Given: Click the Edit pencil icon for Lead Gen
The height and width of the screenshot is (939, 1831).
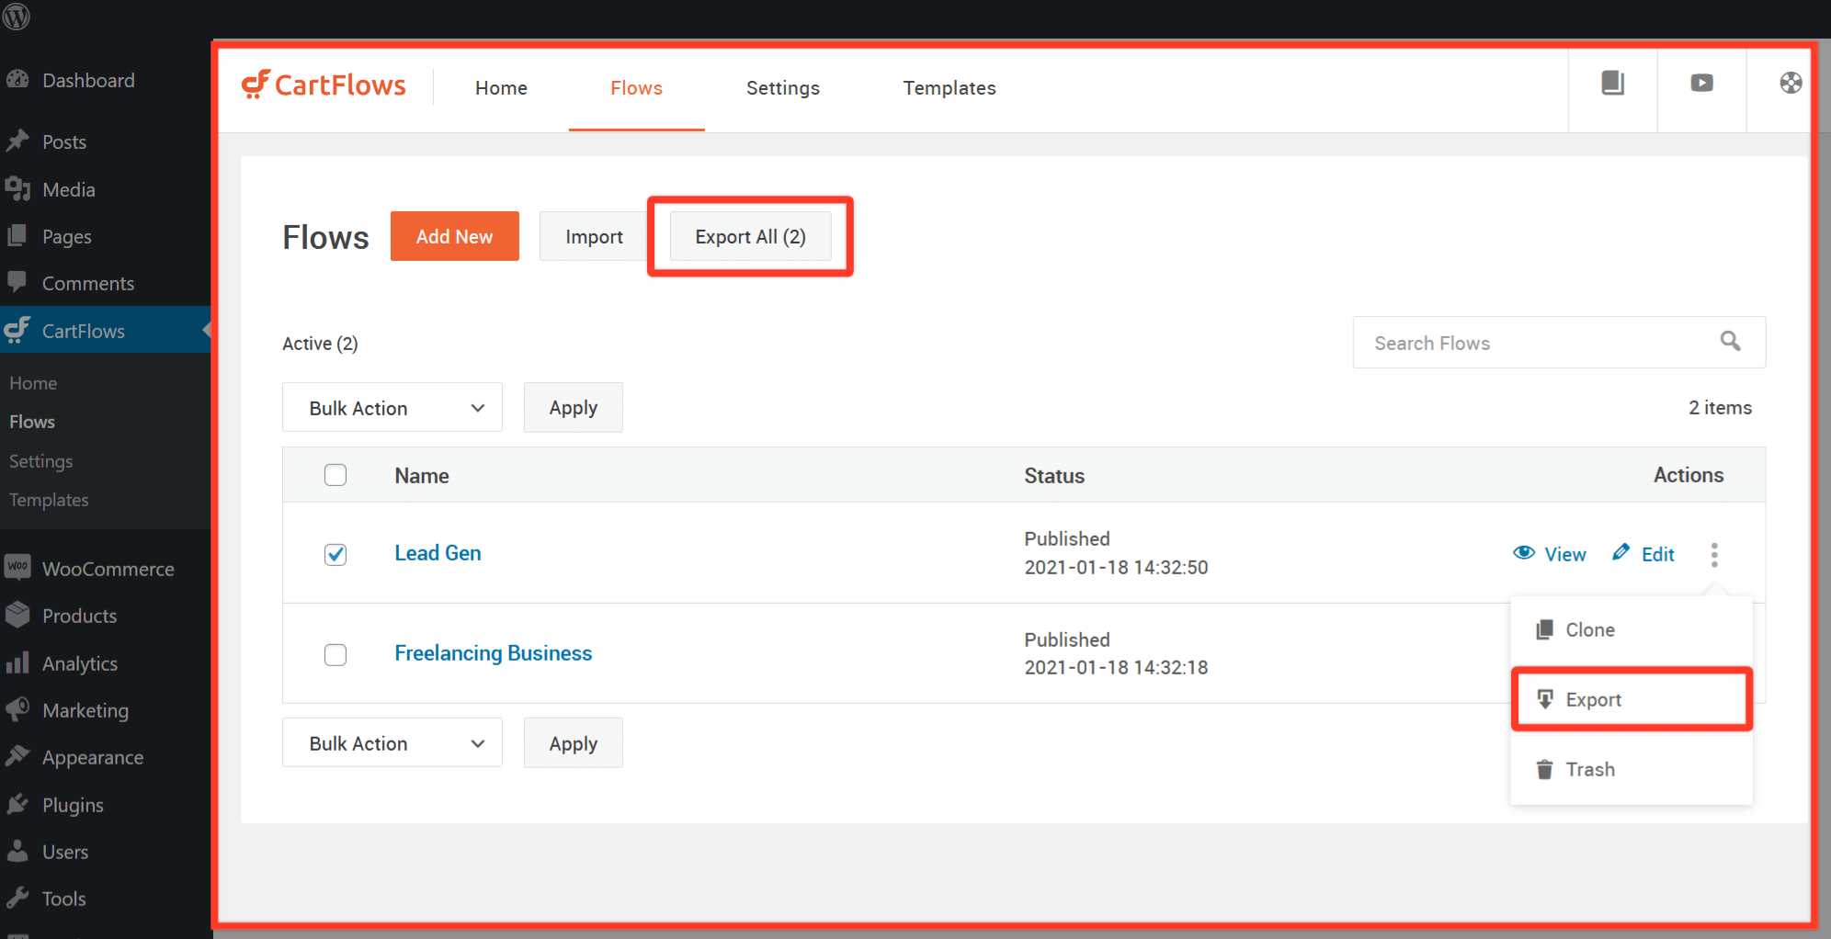Looking at the screenshot, I should pos(1621,553).
